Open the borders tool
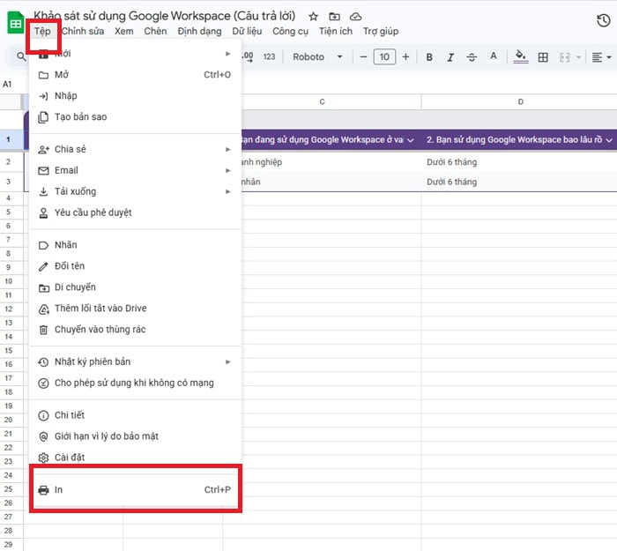 543,57
